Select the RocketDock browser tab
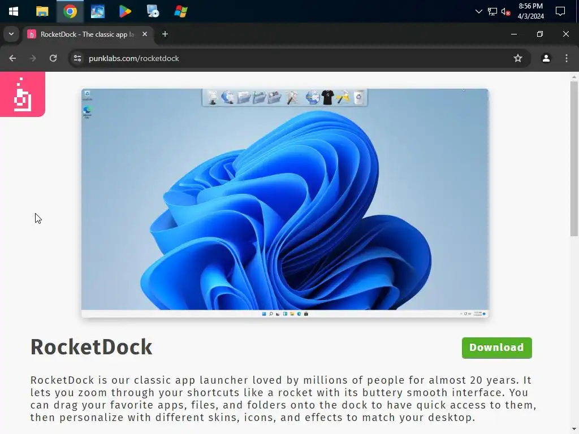The width and height of the screenshot is (579, 434). [87, 34]
